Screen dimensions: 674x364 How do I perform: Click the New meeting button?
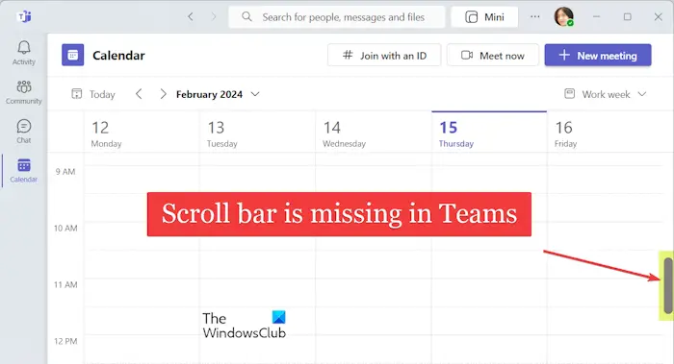click(598, 56)
